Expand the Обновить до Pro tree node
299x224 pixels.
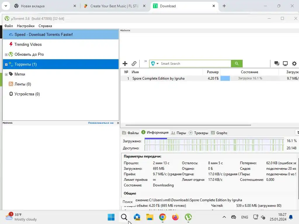coord(6,55)
